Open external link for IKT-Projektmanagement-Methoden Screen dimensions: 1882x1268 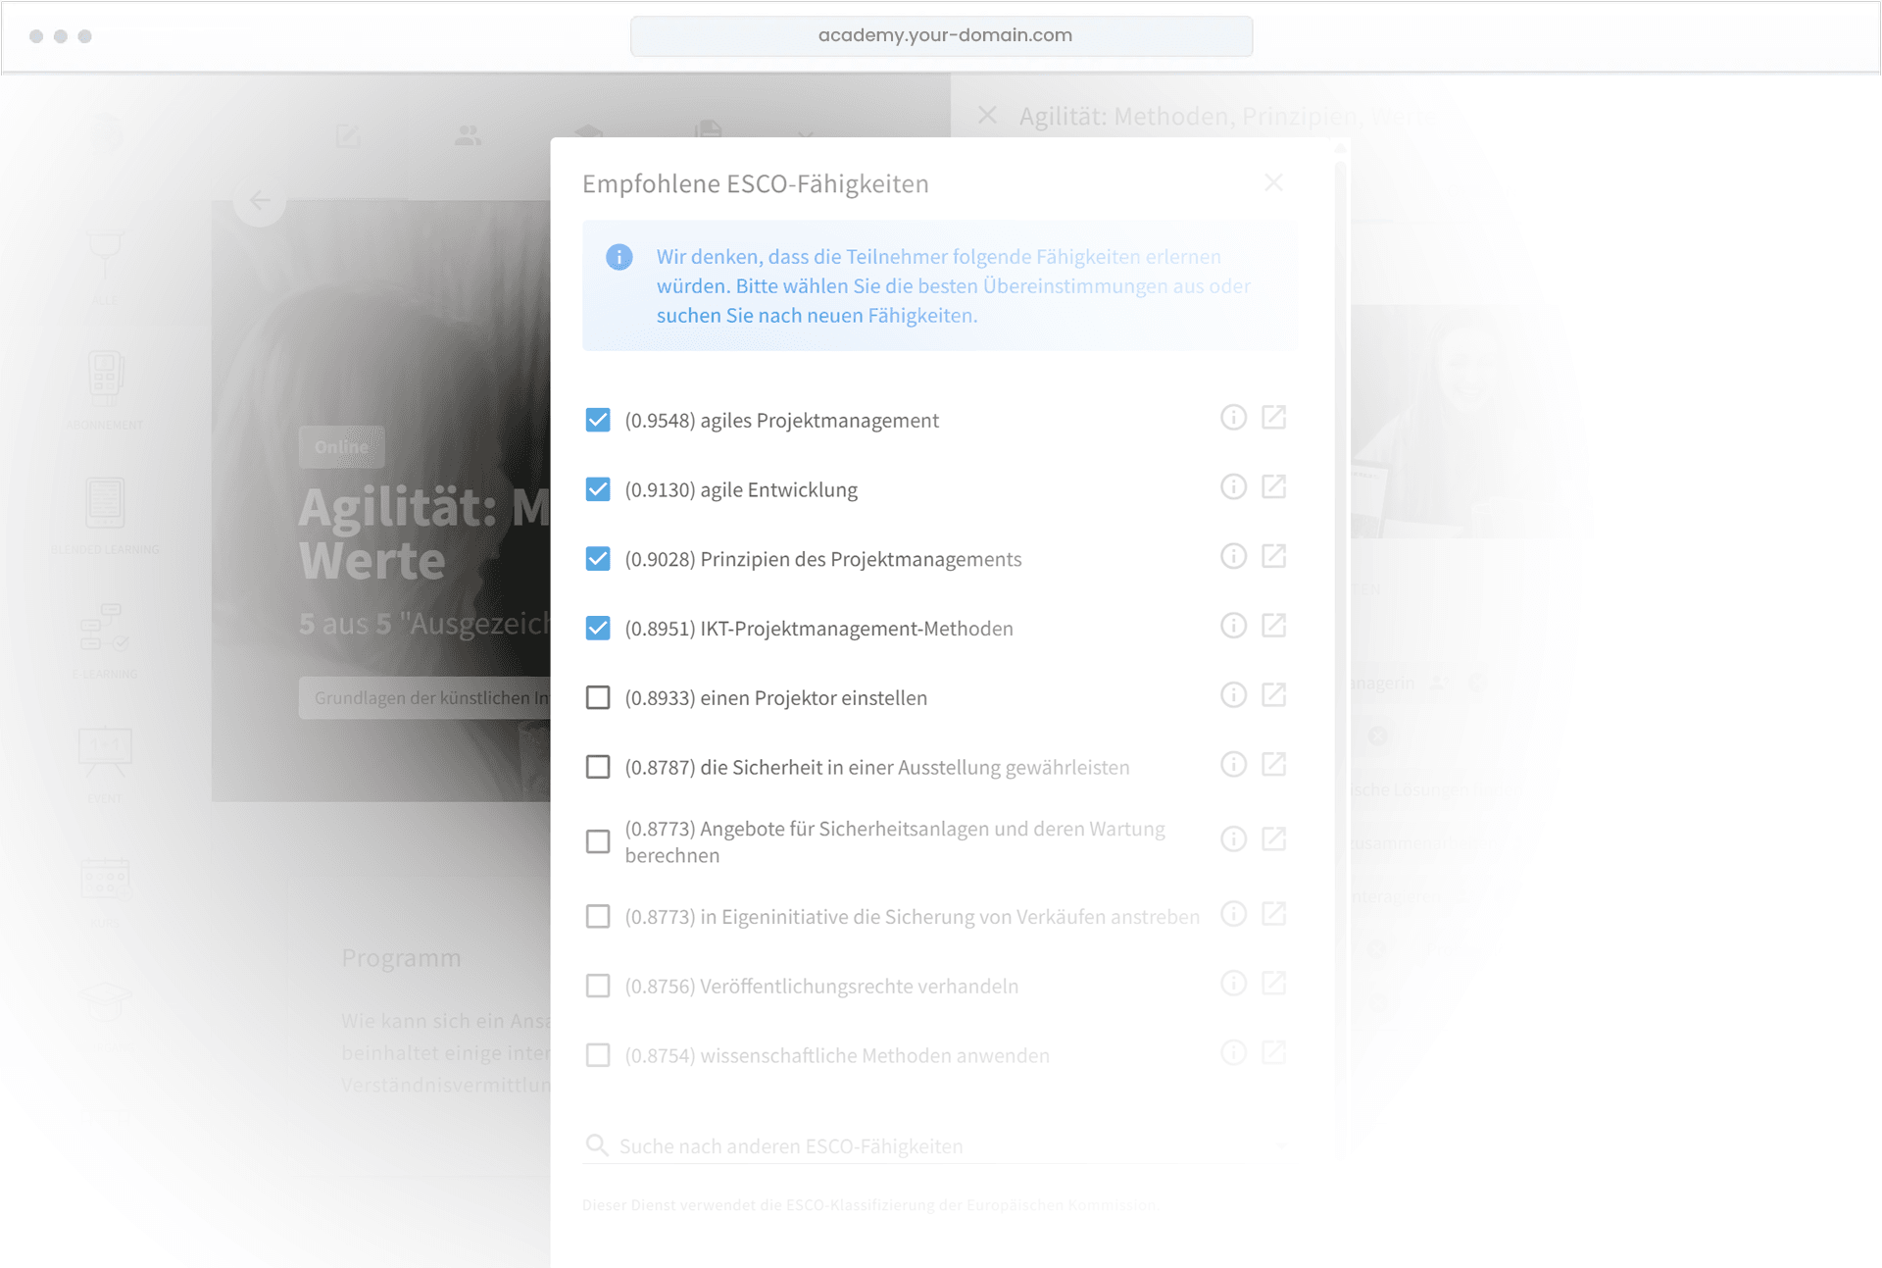(x=1273, y=626)
